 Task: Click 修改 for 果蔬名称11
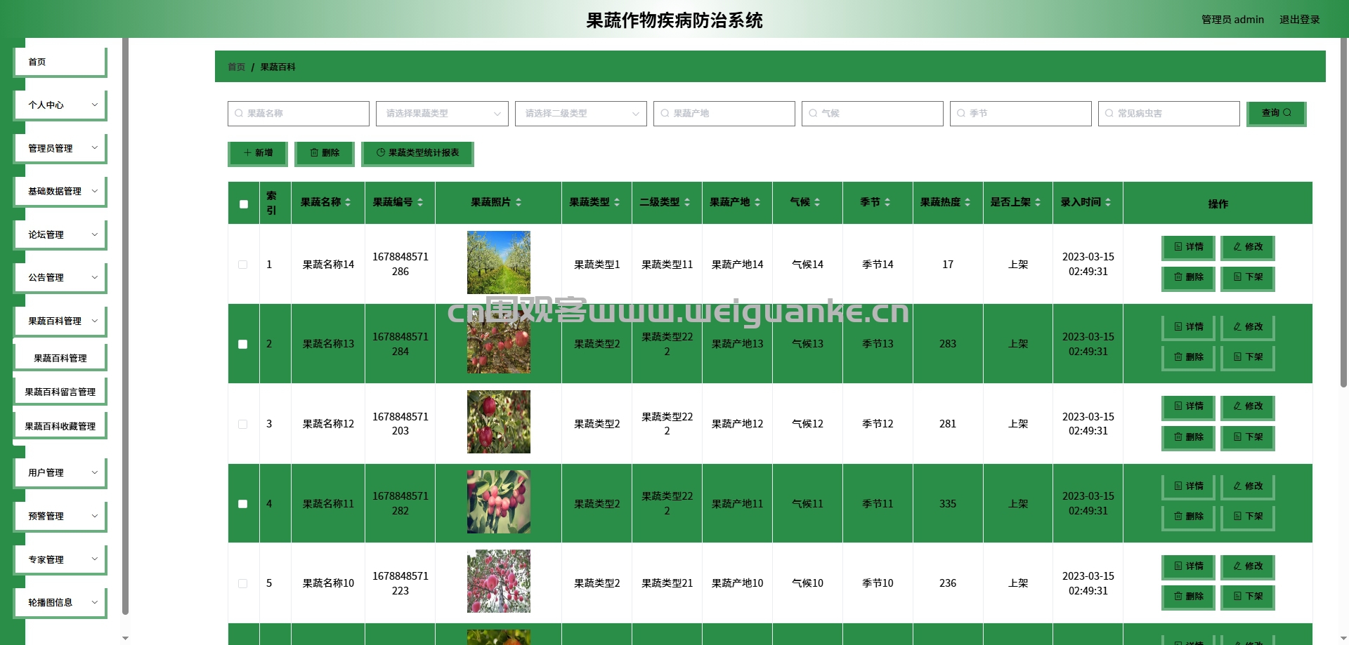(1248, 486)
